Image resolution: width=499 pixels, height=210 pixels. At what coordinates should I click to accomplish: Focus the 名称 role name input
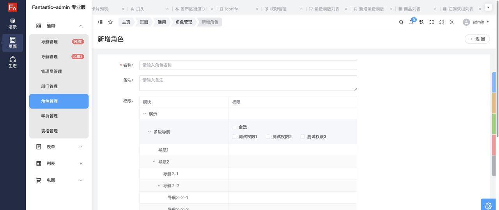[248, 65]
